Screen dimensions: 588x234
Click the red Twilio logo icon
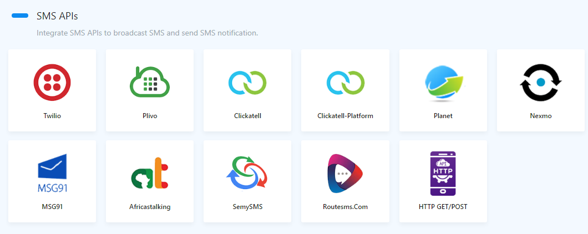click(52, 83)
